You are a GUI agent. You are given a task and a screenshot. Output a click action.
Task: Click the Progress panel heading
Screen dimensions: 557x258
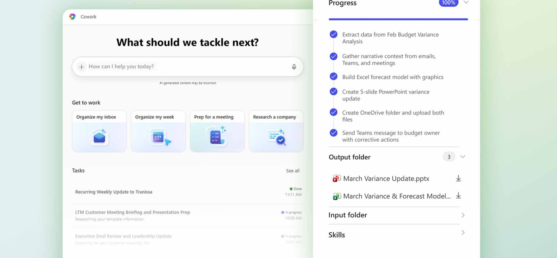tap(343, 3)
